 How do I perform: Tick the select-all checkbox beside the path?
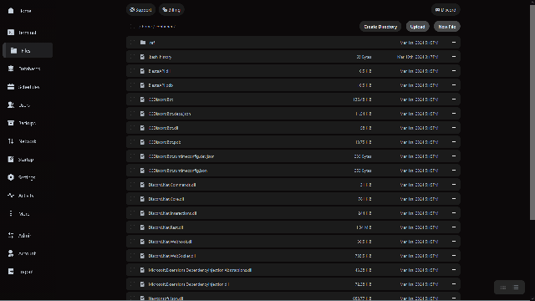(132, 26)
